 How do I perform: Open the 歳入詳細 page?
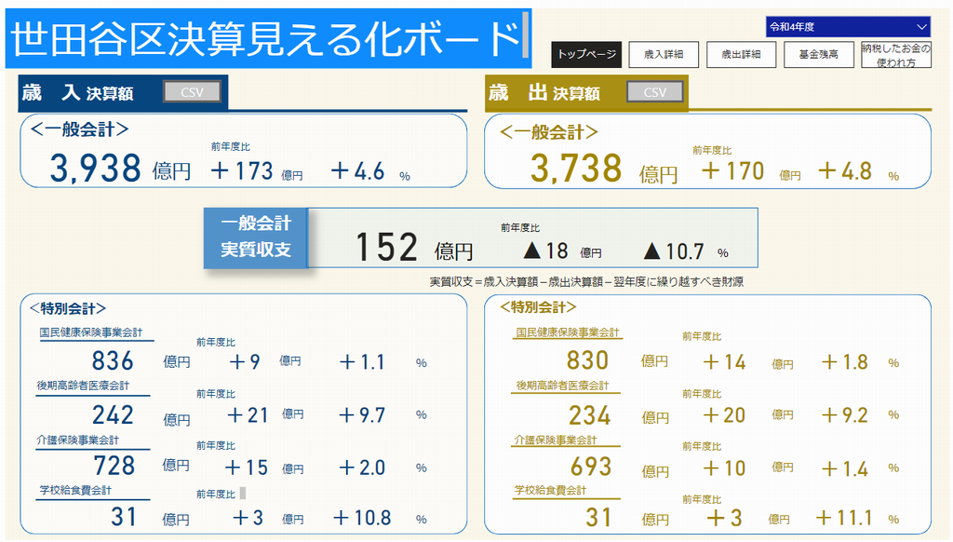pyautogui.click(x=664, y=54)
